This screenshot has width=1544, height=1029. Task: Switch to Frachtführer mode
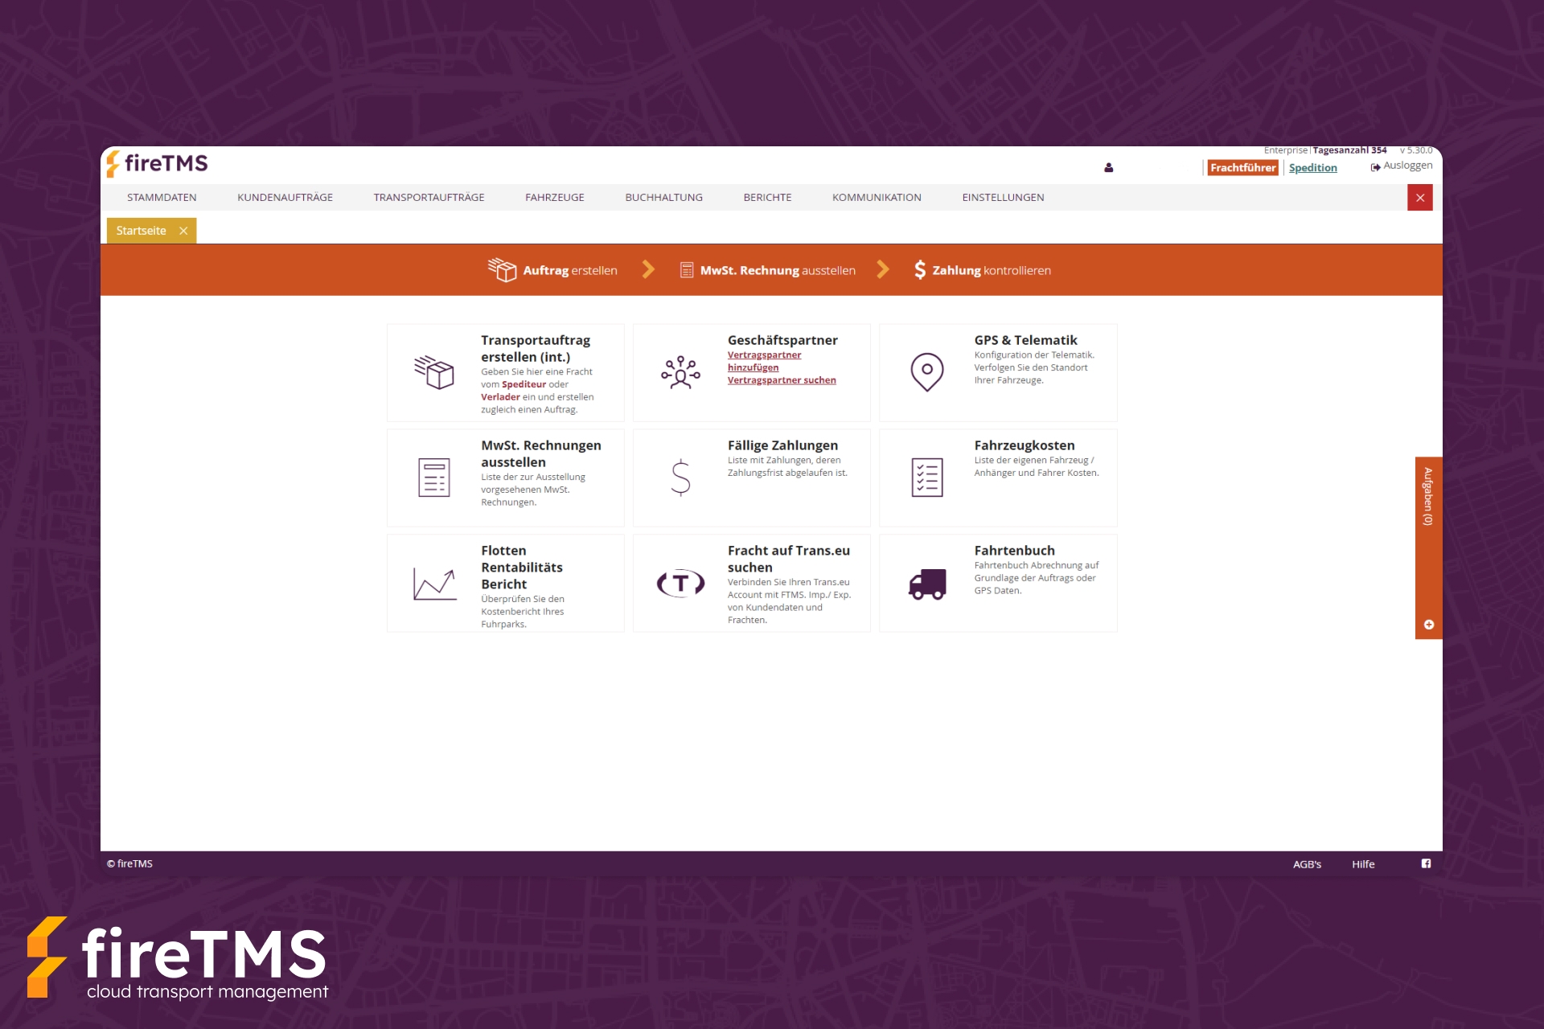[x=1242, y=168]
